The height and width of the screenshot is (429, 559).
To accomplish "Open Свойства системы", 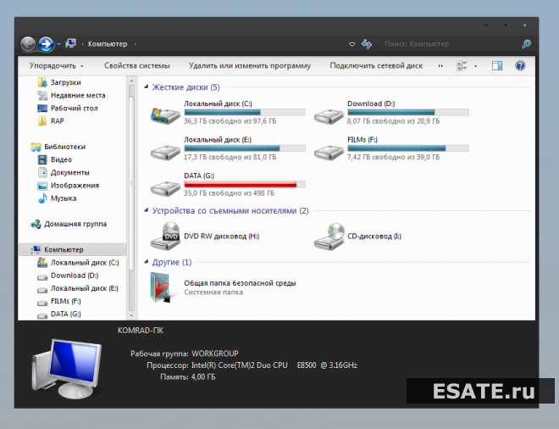I will pos(137,65).
